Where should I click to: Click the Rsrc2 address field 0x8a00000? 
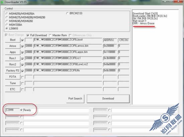point(110,64)
